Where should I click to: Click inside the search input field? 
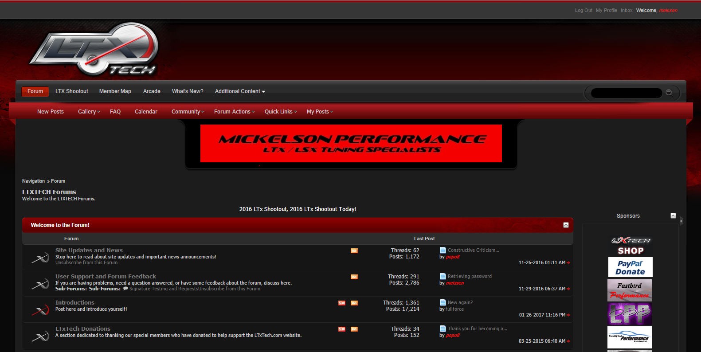(x=626, y=93)
